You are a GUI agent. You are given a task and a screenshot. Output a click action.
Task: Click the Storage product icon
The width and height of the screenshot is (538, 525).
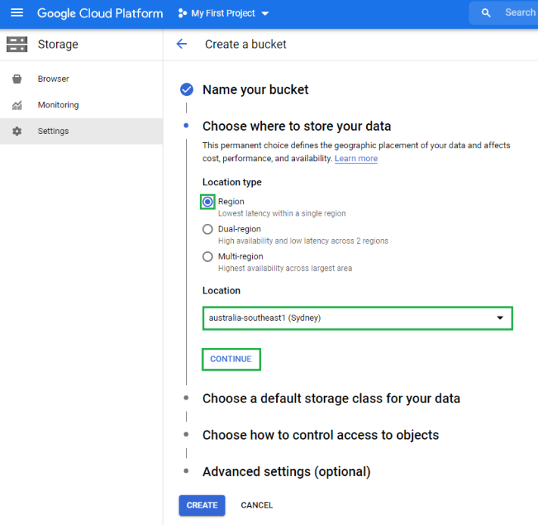point(17,45)
